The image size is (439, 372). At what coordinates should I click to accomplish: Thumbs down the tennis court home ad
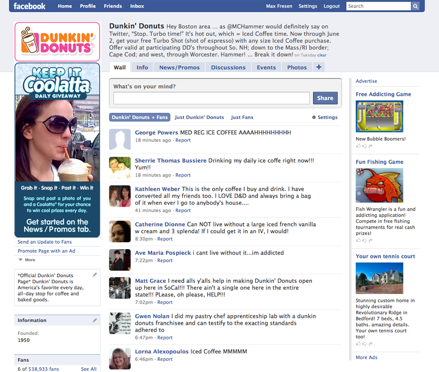364,344
